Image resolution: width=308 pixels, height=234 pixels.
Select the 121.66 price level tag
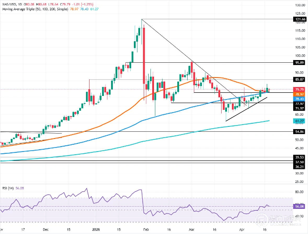[299, 20]
